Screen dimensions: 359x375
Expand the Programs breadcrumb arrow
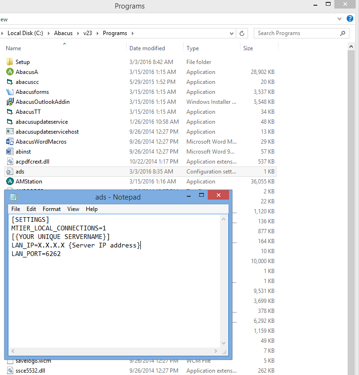(132, 33)
